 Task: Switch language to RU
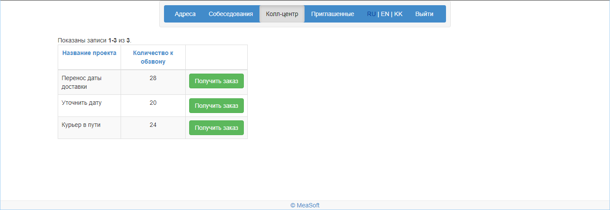(371, 14)
